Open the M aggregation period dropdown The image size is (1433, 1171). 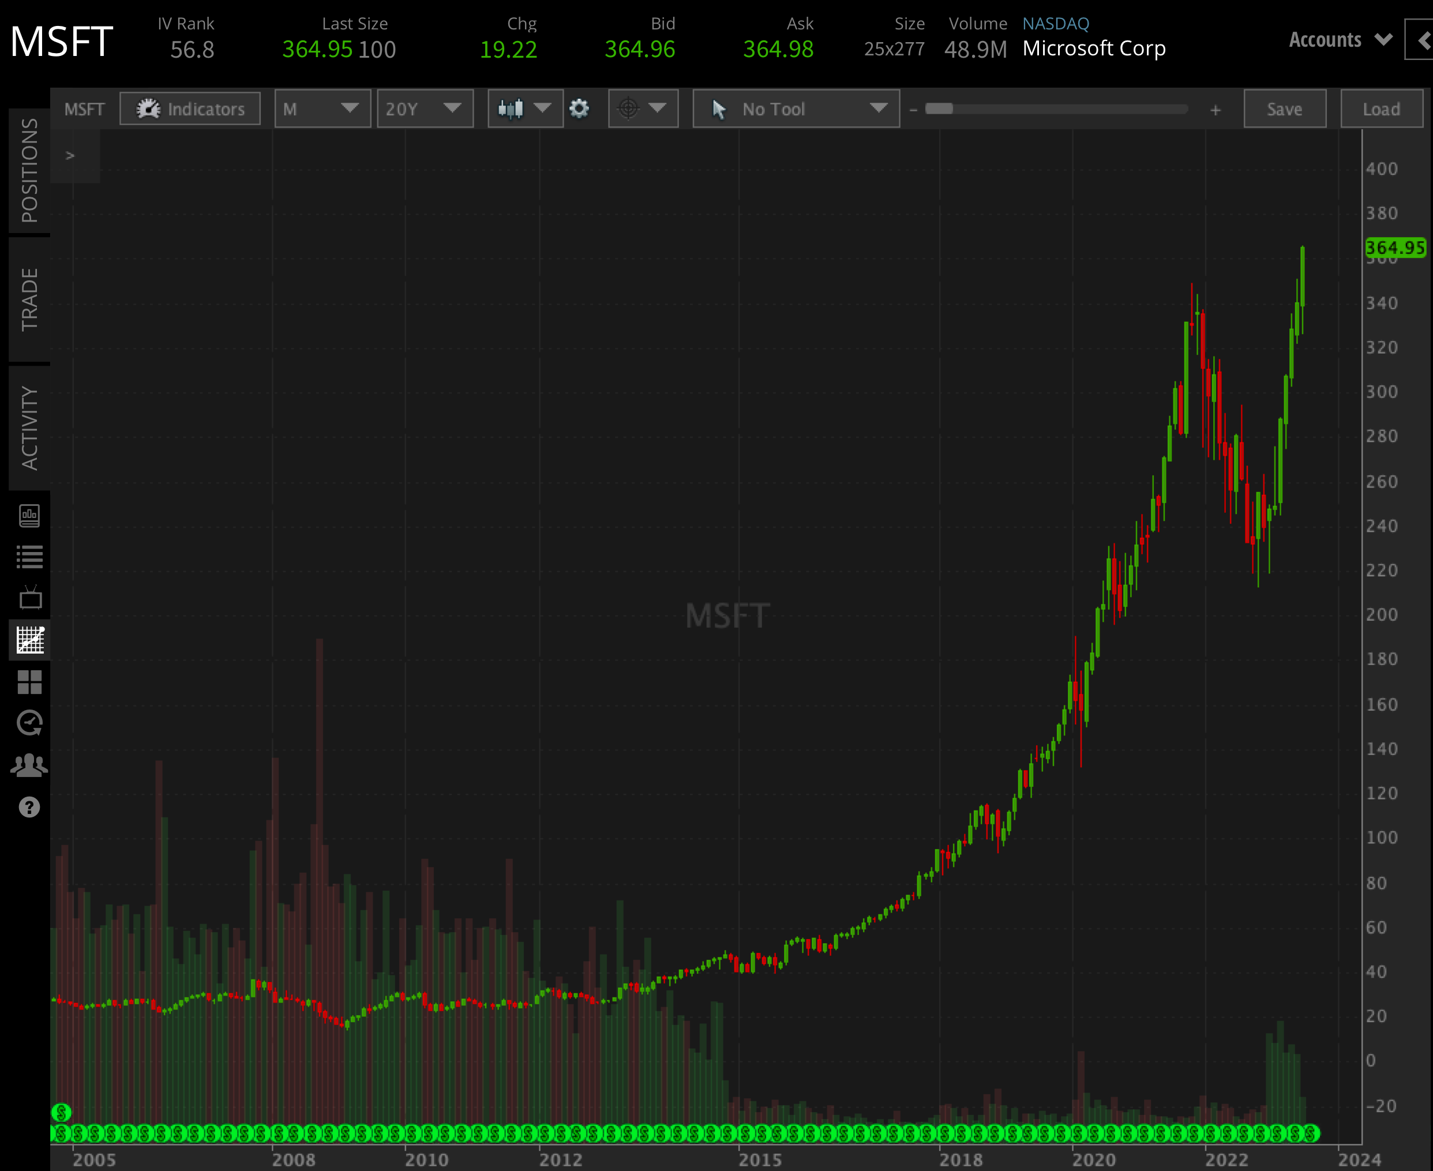pos(322,108)
